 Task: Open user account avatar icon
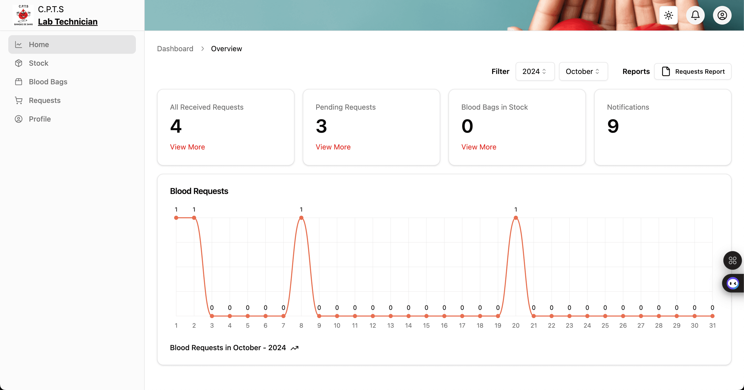tap(722, 15)
